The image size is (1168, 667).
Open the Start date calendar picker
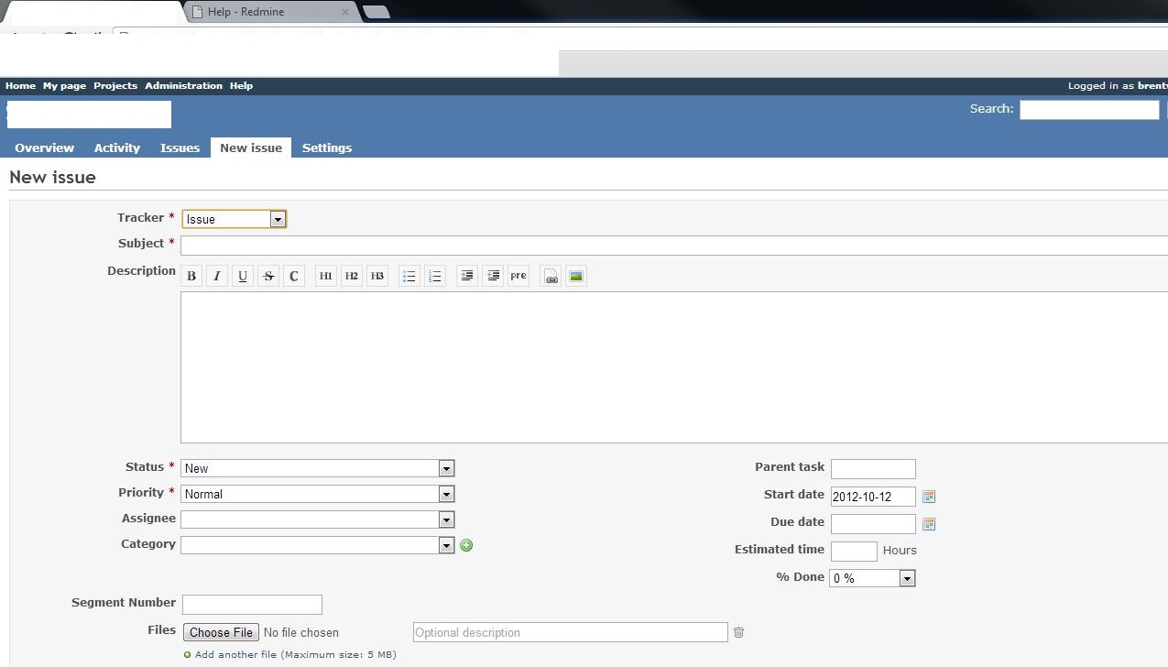click(929, 497)
